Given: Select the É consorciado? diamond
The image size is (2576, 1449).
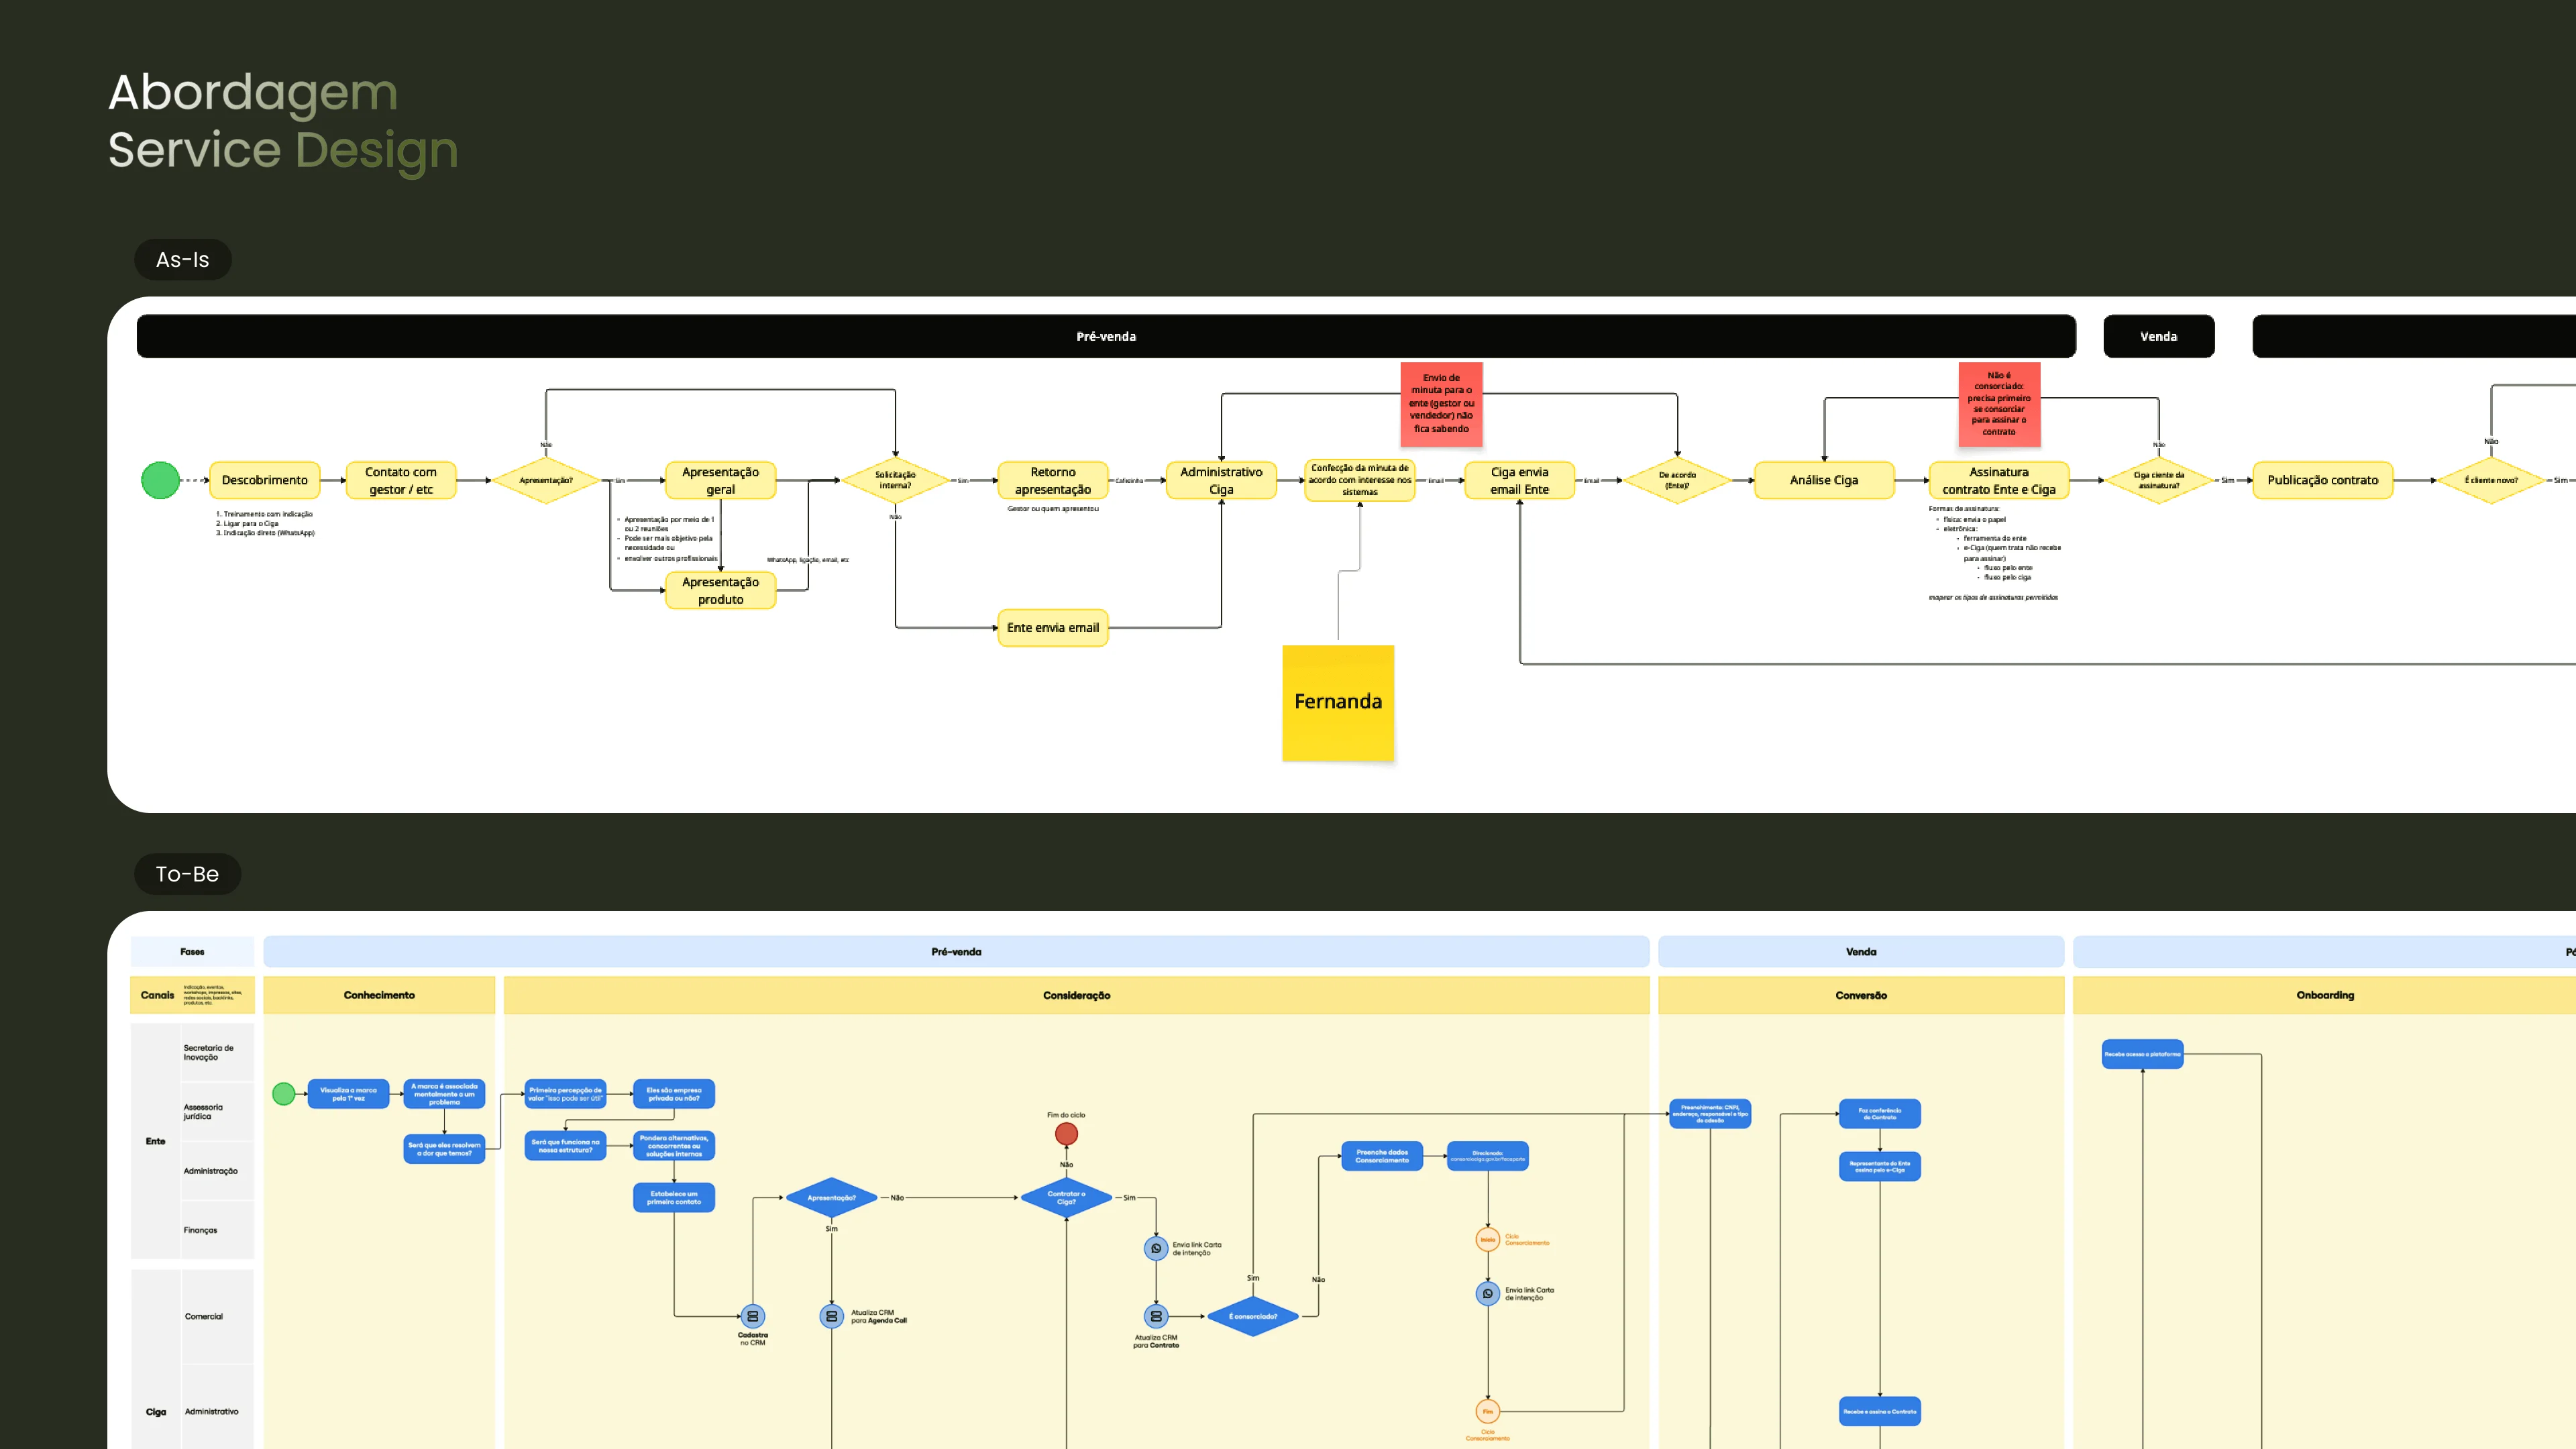Looking at the screenshot, I should pos(1253,1316).
